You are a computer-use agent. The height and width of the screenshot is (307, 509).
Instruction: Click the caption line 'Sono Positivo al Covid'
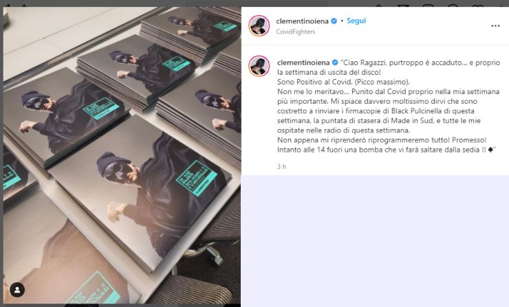tap(343, 82)
